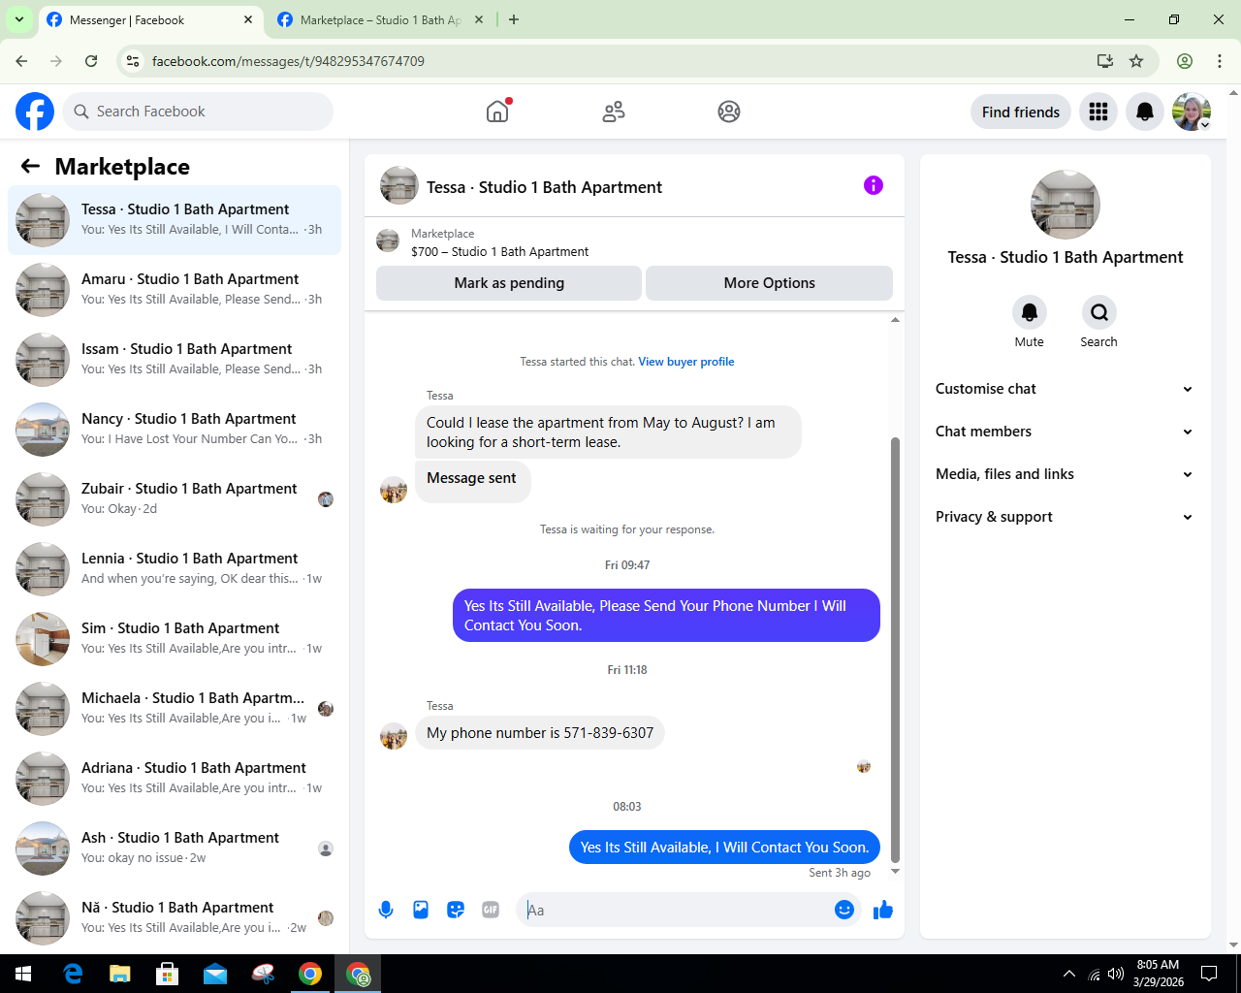Viewport: 1241px width, 993px height.
Task: Open the install app icon in the address bar
Action: pyautogui.click(x=1105, y=61)
